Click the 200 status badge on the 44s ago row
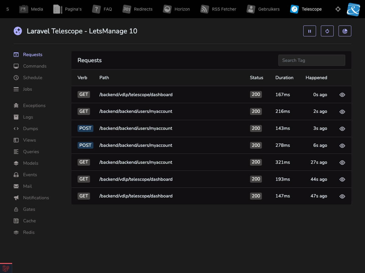This screenshot has height=273, width=365. click(256, 179)
